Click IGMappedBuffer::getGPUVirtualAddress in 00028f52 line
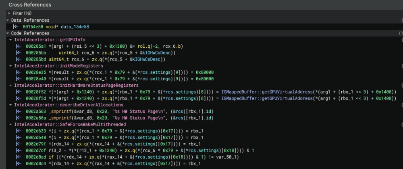This screenshot has width=403, height=169. (x=268, y=92)
